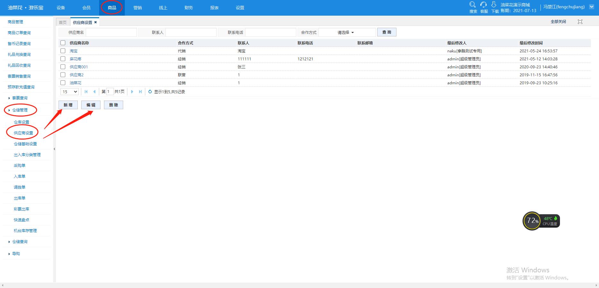Go to first page icon
The image size is (599, 288).
[x=86, y=92]
